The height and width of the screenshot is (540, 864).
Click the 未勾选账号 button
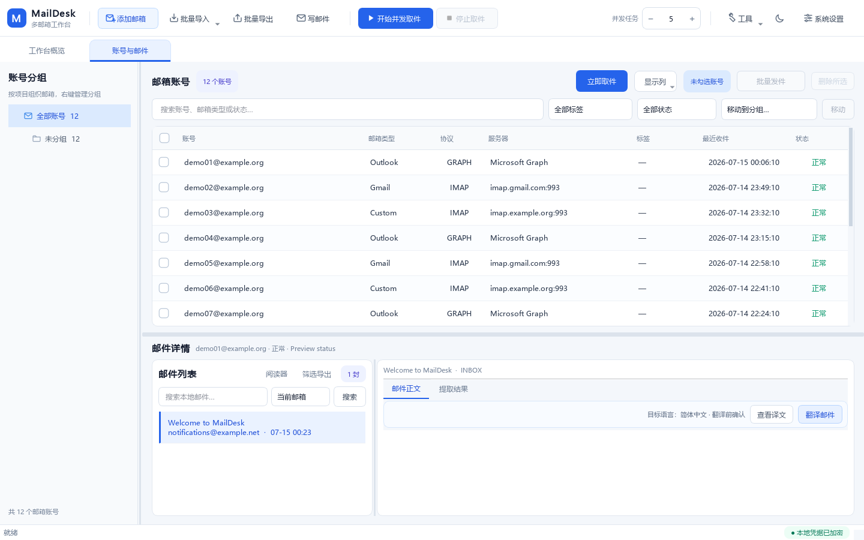click(x=707, y=82)
